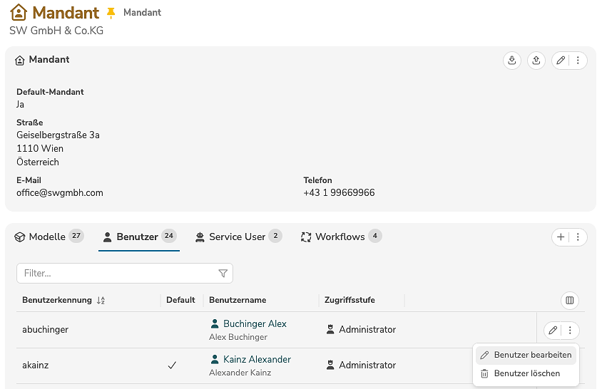Click the yellow pin icon beside Mandant title
Viewport: 602px width, 389px height.
(111, 13)
